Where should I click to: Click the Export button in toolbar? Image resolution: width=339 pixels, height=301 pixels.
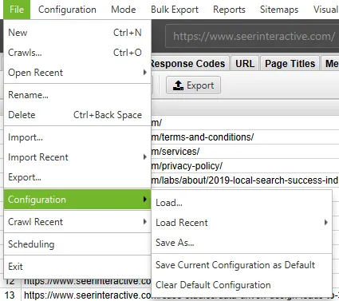click(193, 85)
